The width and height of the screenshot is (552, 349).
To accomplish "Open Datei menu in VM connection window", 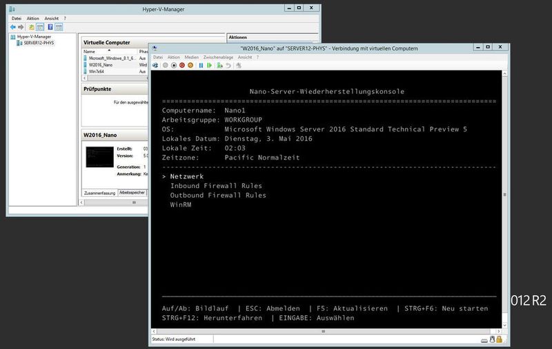I will tap(158, 57).
